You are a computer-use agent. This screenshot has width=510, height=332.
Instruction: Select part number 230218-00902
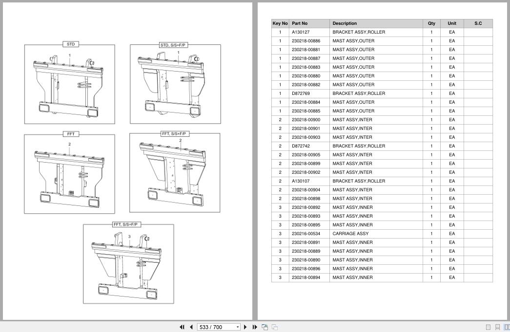coord(306,172)
